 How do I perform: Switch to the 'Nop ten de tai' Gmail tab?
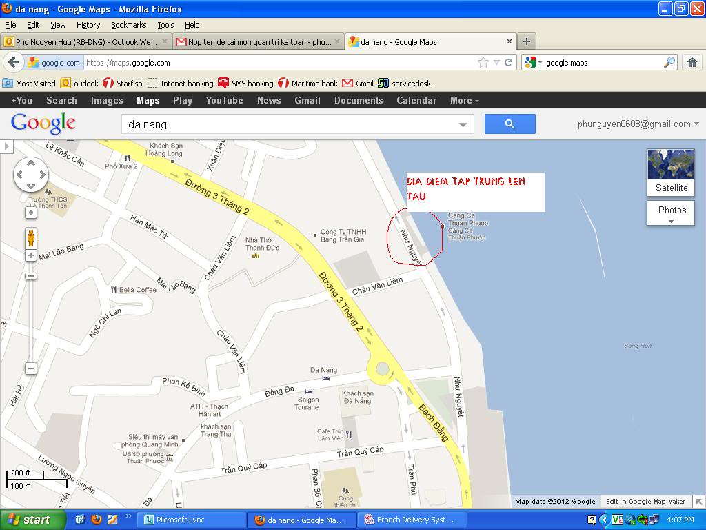(x=259, y=42)
